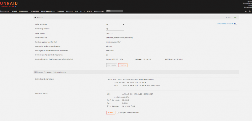This screenshot has height=121, width=252.
Task: Click the Aktiviert value for log rotation
Action: tap(109, 46)
